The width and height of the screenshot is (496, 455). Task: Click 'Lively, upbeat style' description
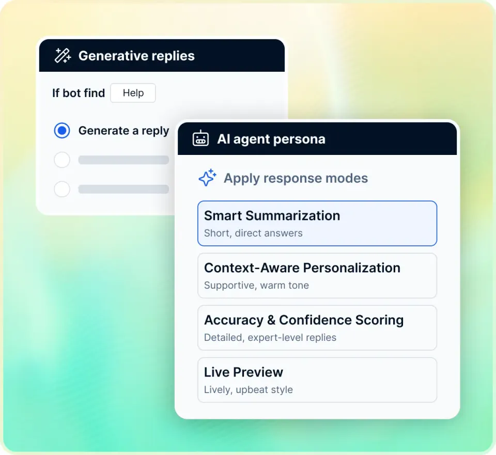pyautogui.click(x=249, y=389)
